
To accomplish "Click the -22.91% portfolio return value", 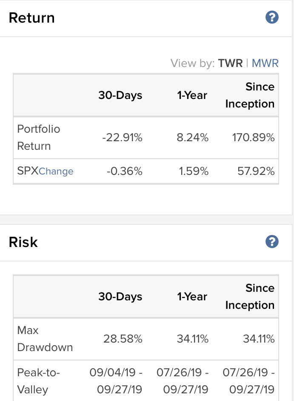I will click(122, 138).
